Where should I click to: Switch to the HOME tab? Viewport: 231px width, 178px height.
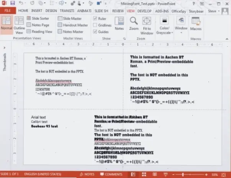pos(23,11)
